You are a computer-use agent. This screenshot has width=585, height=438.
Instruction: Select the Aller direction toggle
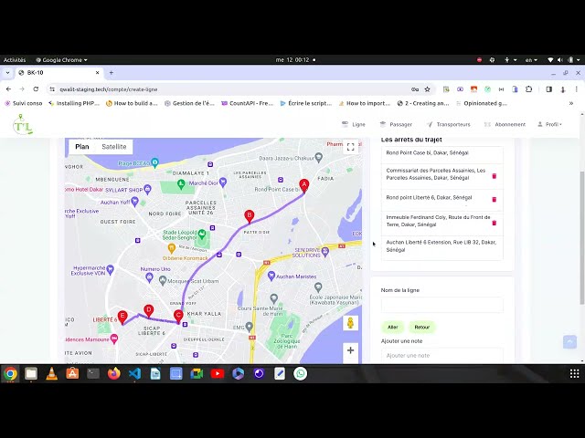[392, 327]
